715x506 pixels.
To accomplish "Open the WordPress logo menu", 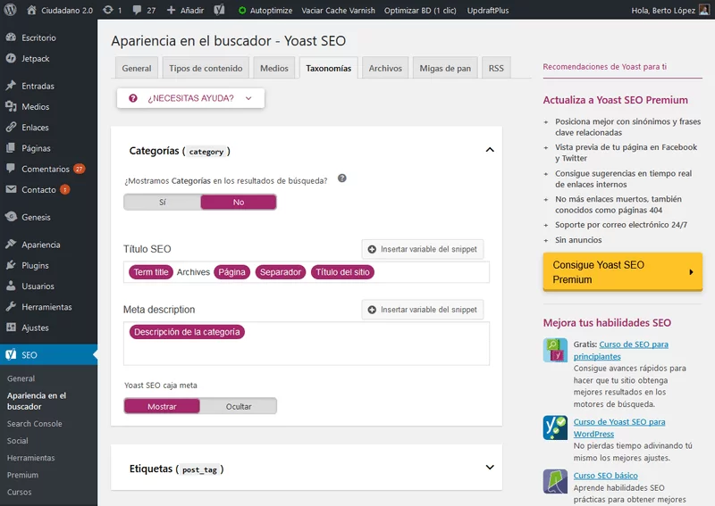I will coord(10,10).
